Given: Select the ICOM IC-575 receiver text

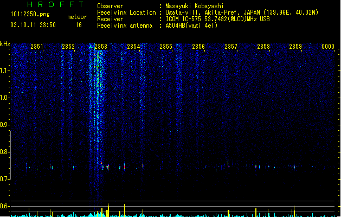Looking at the screenshot, I should (x=217, y=19).
